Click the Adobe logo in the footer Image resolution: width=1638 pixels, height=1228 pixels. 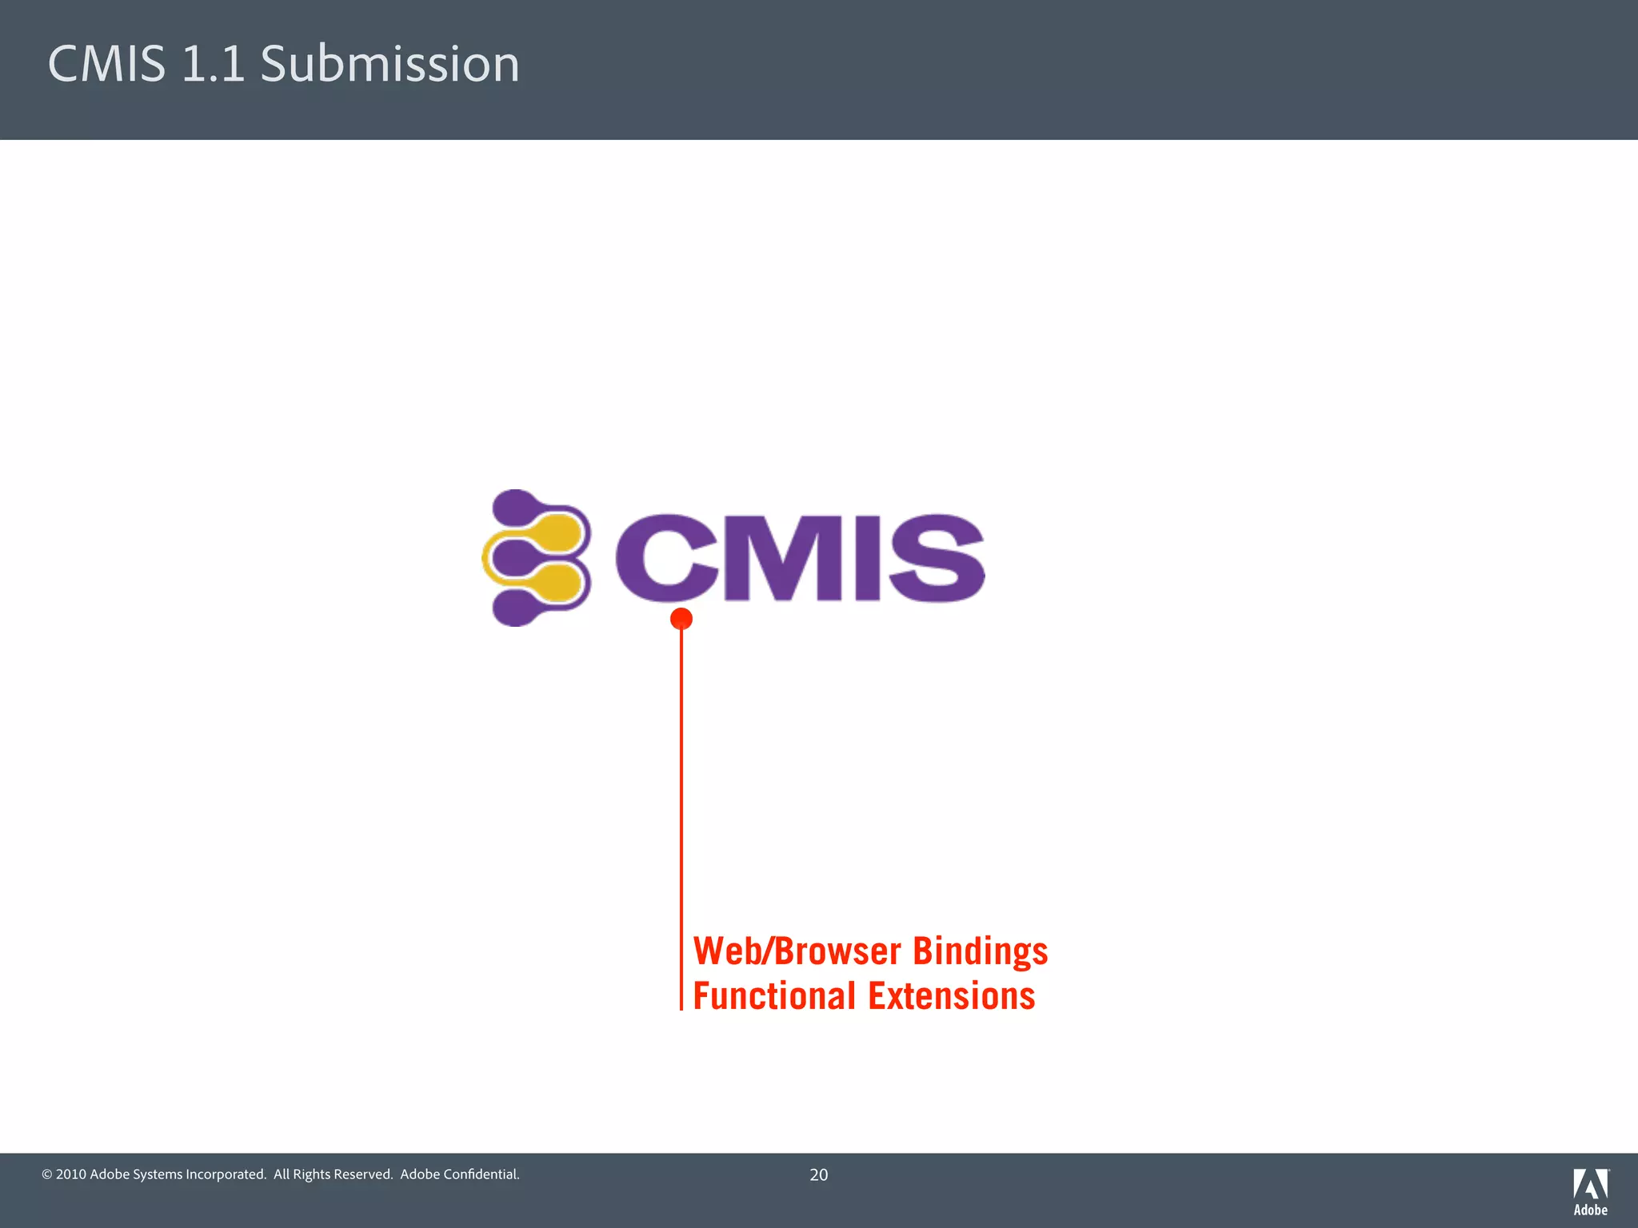pos(1591,1192)
